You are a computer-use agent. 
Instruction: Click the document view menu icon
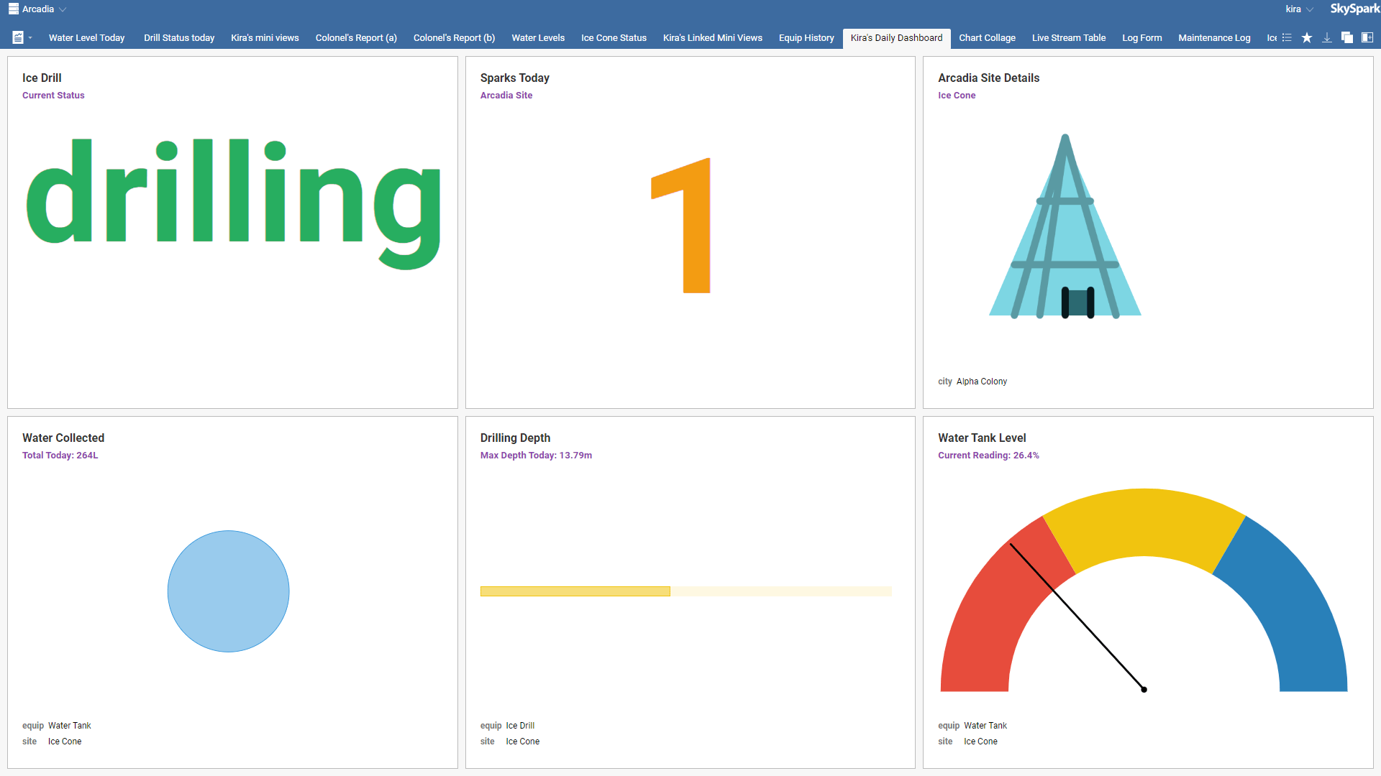click(x=18, y=37)
